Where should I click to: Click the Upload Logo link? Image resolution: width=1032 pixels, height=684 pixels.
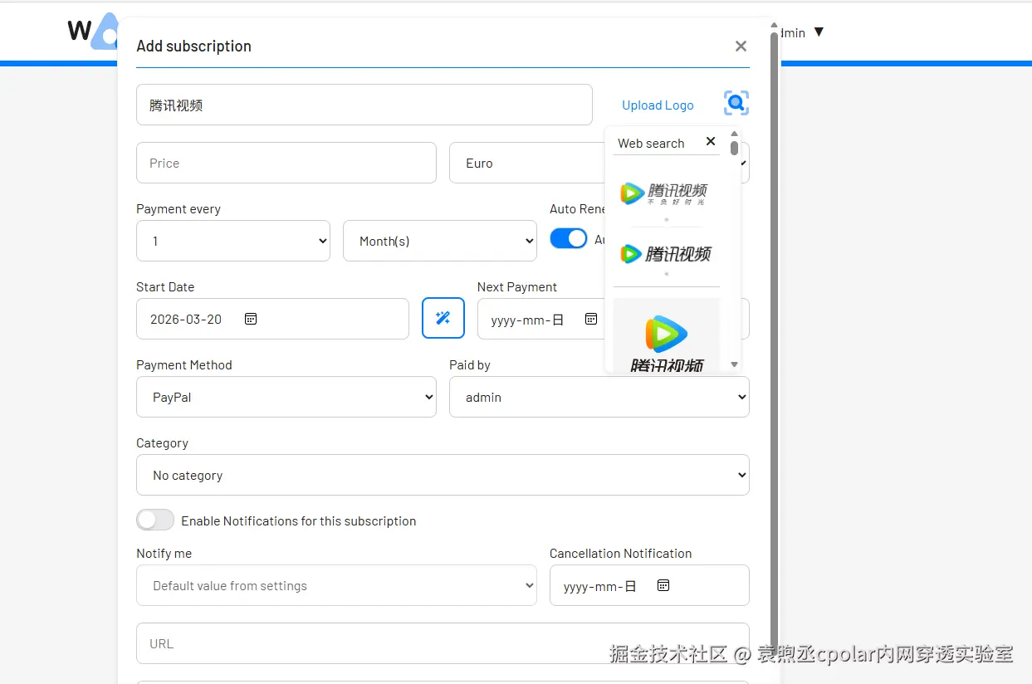658,105
